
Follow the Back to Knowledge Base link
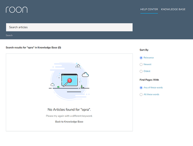tap(69, 122)
